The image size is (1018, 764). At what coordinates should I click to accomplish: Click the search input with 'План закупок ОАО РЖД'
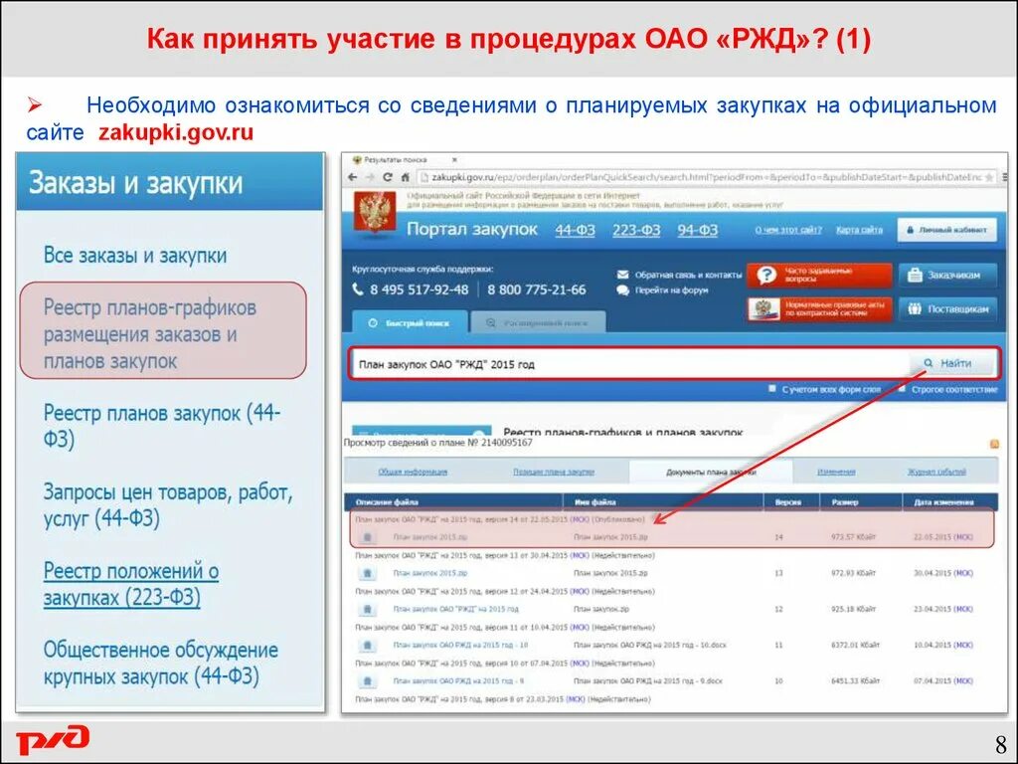point(629,364)
